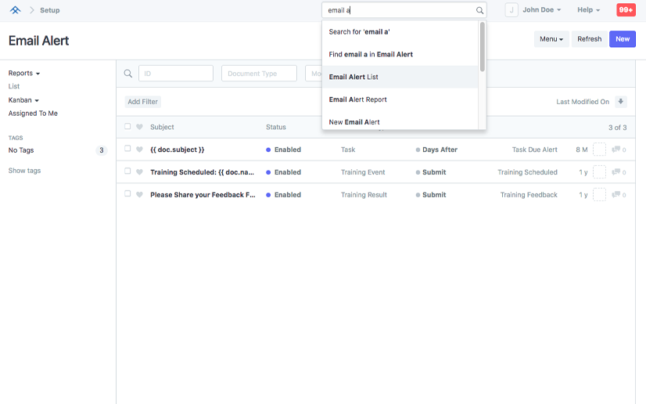Screen dimensions: 646x404
Task: Select all rows with header checkbox
Action: (x=127, y=127)
